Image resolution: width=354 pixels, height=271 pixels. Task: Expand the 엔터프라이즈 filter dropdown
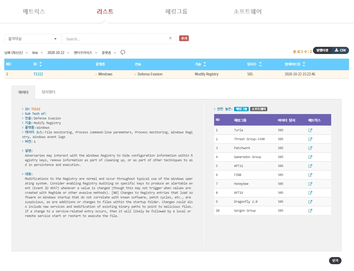(x=85, y=53)
